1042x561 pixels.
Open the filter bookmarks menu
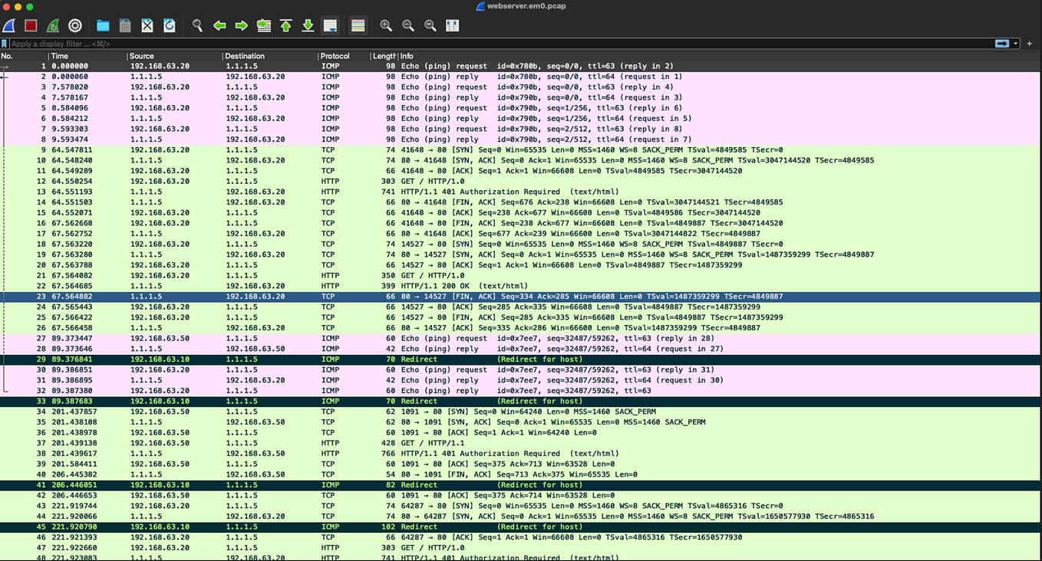(x=6, y=44)
